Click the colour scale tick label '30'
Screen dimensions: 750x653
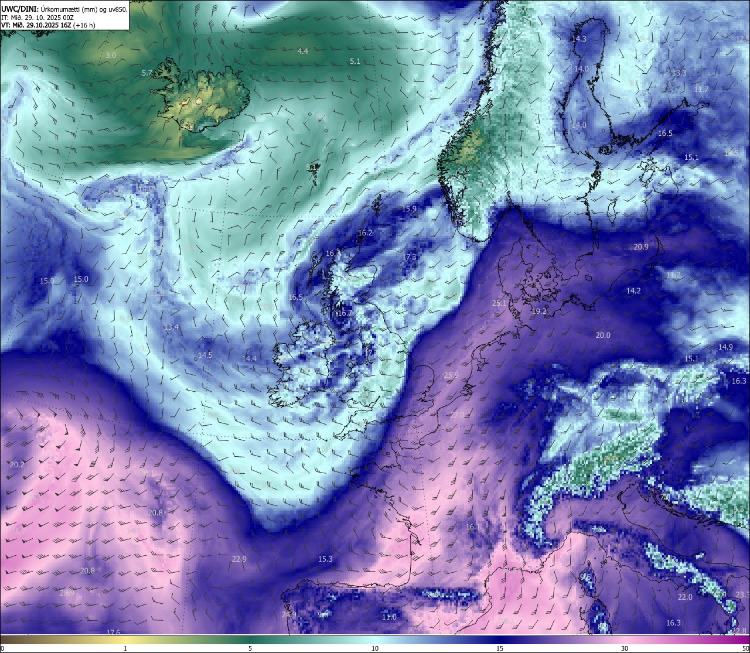click(625, 649)
